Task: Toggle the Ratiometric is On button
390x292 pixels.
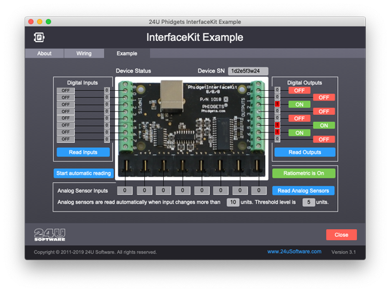Action: [304, 173]
